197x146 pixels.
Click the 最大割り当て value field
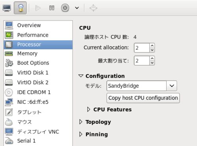142,61
